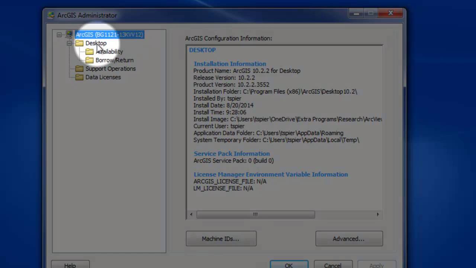This screenshot has height=268, width=476.
Task: Click the Service Pack Information heading
Action: pos(232,154)
